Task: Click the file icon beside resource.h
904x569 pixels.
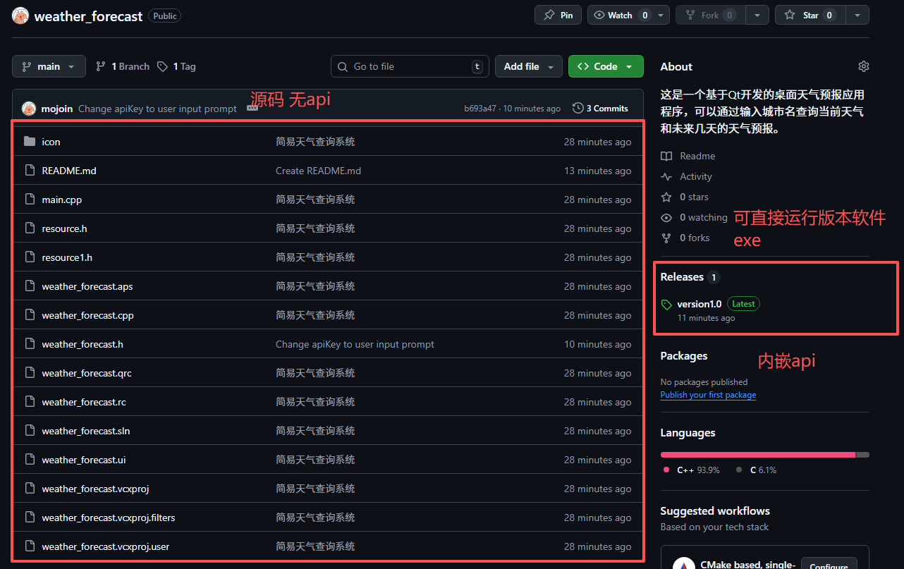Action: 30,228
